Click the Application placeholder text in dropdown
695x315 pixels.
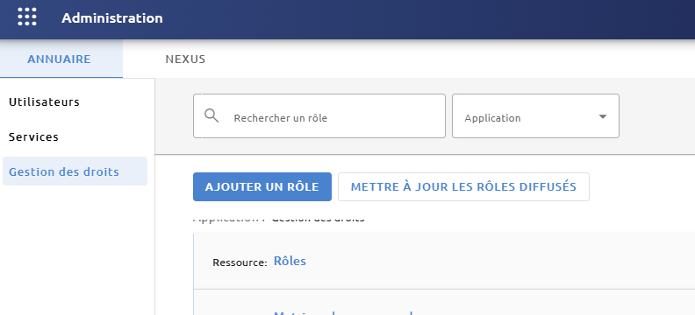coord(492,118)
